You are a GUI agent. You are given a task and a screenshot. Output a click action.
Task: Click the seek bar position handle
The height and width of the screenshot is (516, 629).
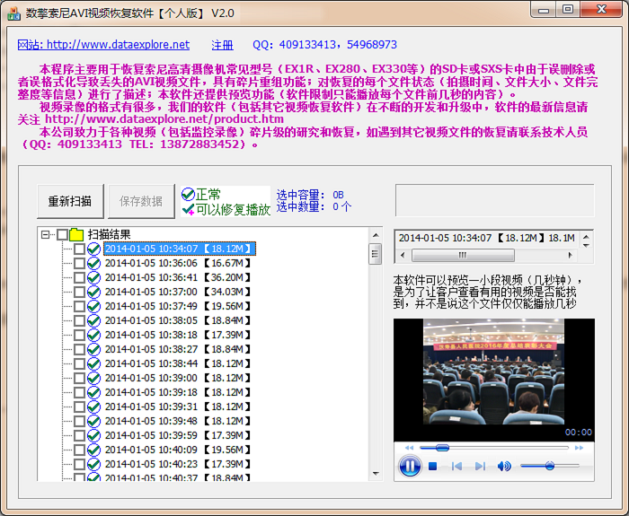point(442,448)
